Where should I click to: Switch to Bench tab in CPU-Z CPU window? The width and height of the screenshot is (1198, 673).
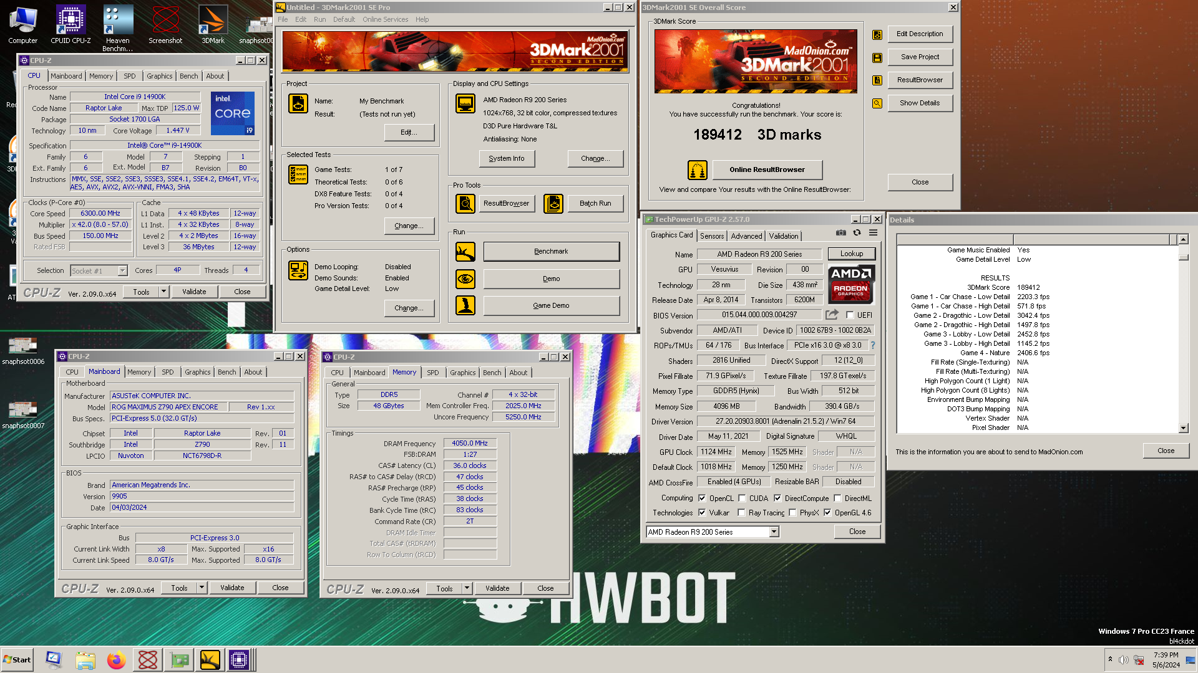point(188,76)
